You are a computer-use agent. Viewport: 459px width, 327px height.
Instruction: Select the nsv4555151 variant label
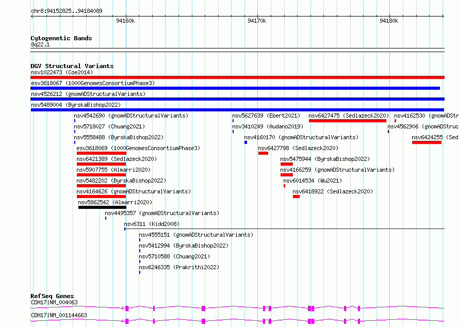196,235
